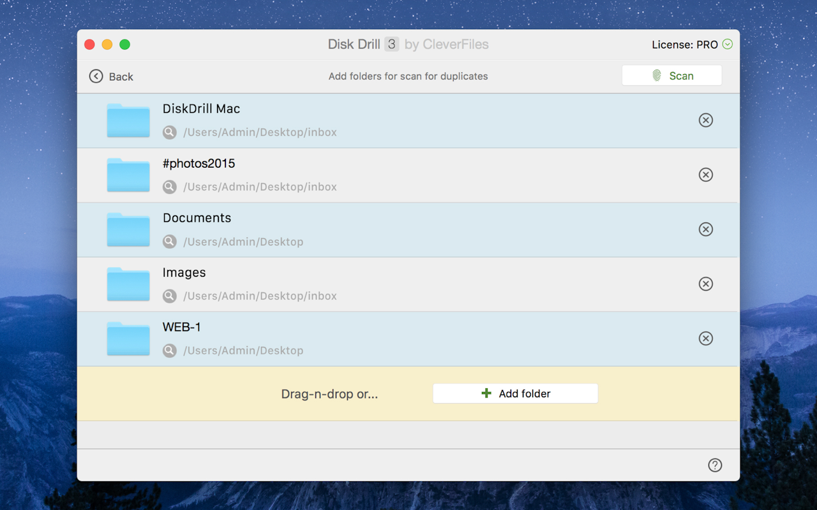Select the Images folder icon
This screenshot has height=510, width=817.
[128, 284]
